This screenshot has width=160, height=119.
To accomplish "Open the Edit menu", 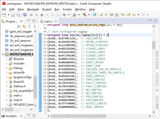I will tap(12, 9).
